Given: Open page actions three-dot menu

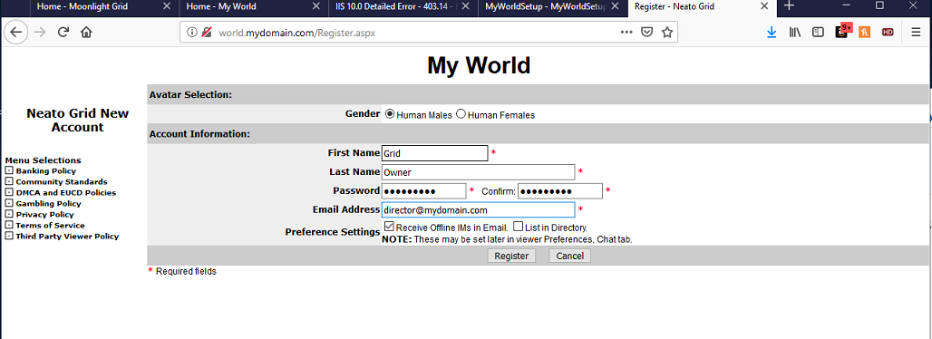Looking at the screenshot, I should click(x=626, y=33).
